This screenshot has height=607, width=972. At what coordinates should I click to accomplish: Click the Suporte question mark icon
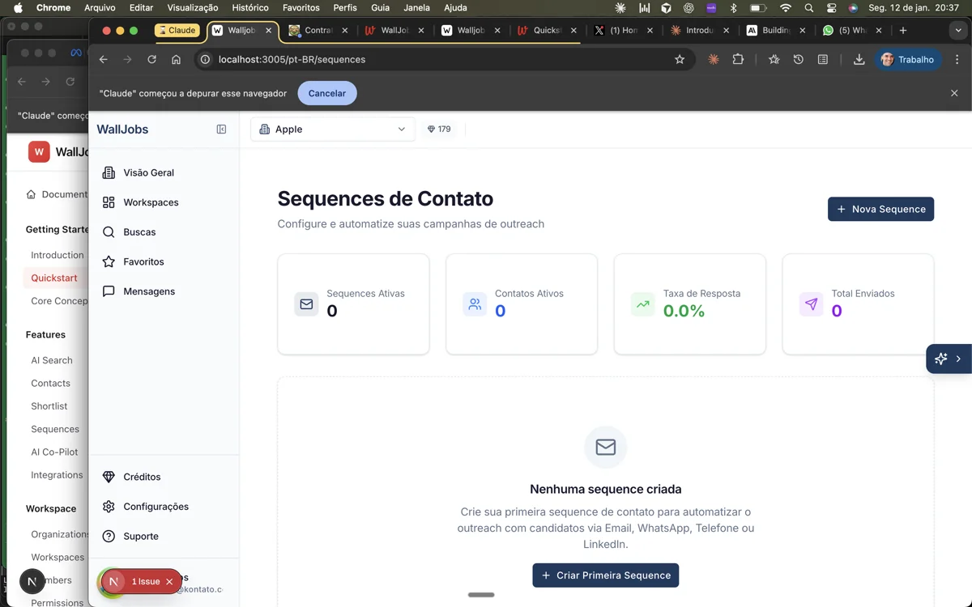(108, 536)
